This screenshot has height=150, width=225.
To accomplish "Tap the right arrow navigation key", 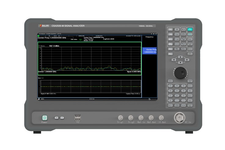I will [x=187, y=60].
